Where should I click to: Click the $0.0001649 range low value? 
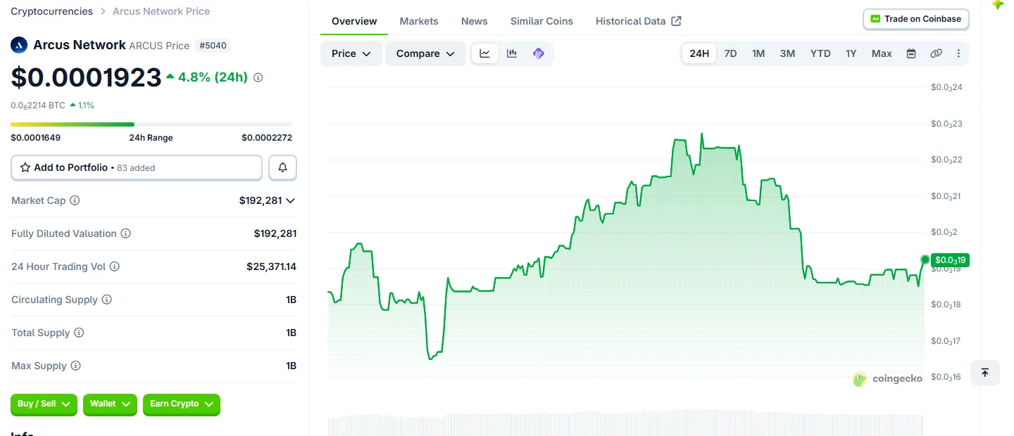click(x=35, y=138)
